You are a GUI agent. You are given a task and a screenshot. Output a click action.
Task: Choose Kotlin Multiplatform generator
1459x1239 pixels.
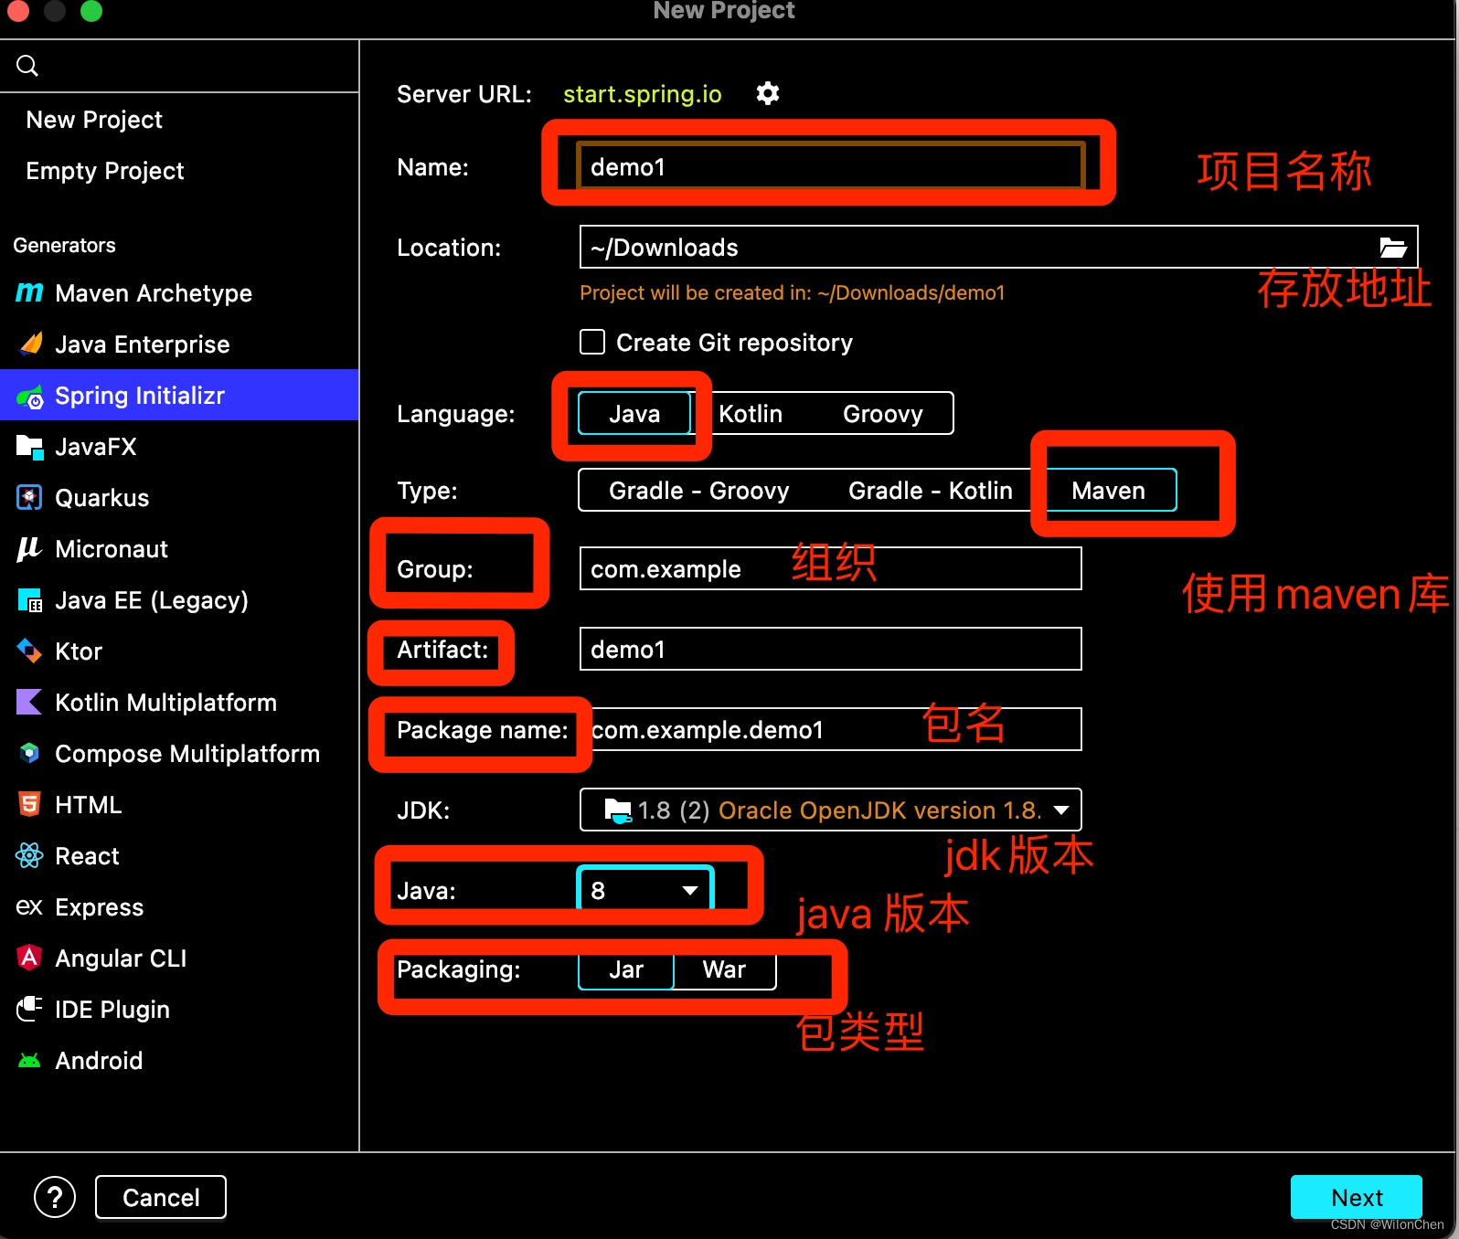tap(165, 703)
